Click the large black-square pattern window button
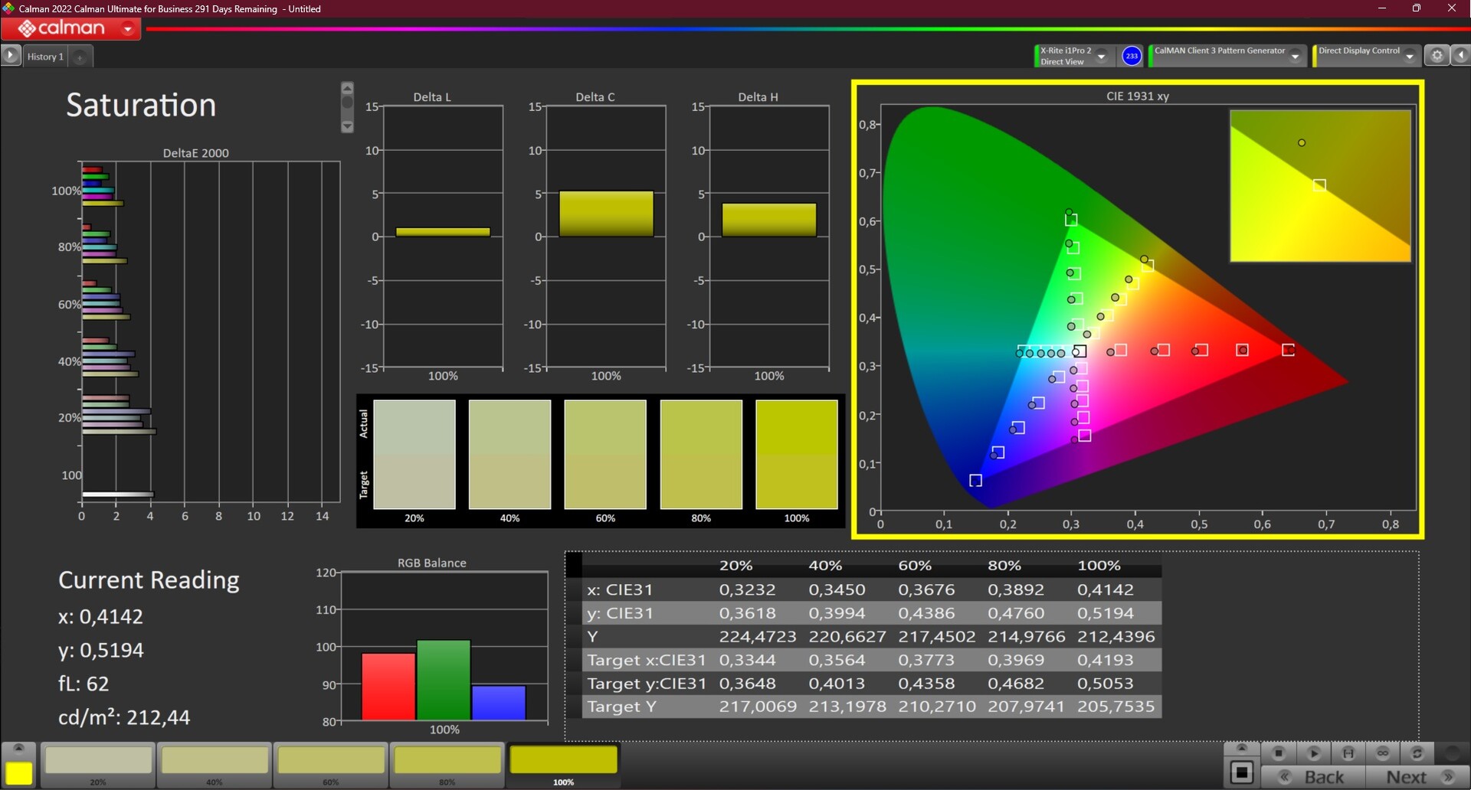The width and height of the screenshot is (1471, 790). click(x=1242, y=772)
